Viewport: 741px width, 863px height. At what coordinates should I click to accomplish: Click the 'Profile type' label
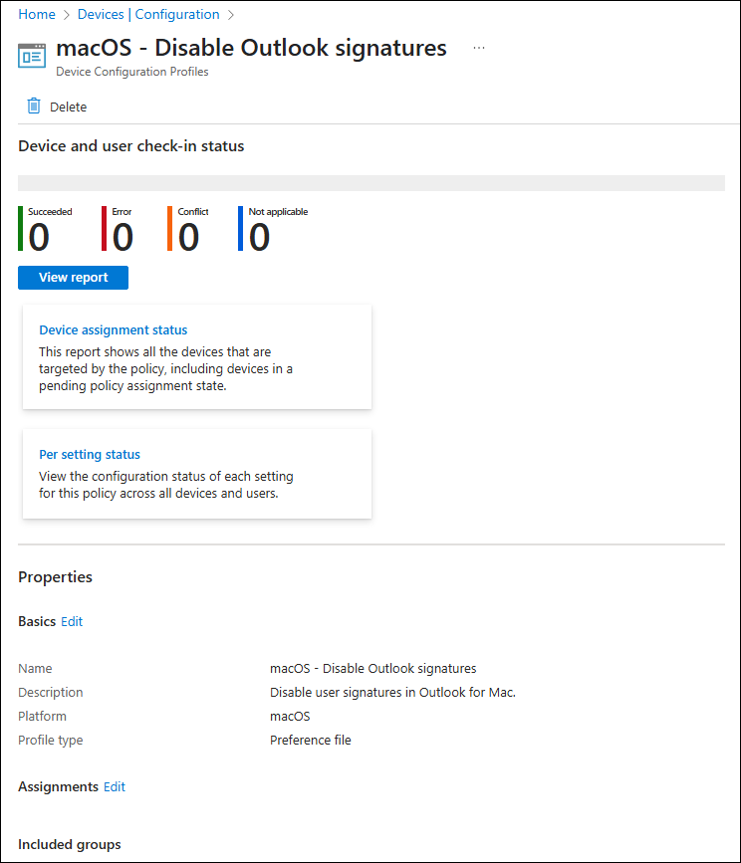(x=51, y=741)
